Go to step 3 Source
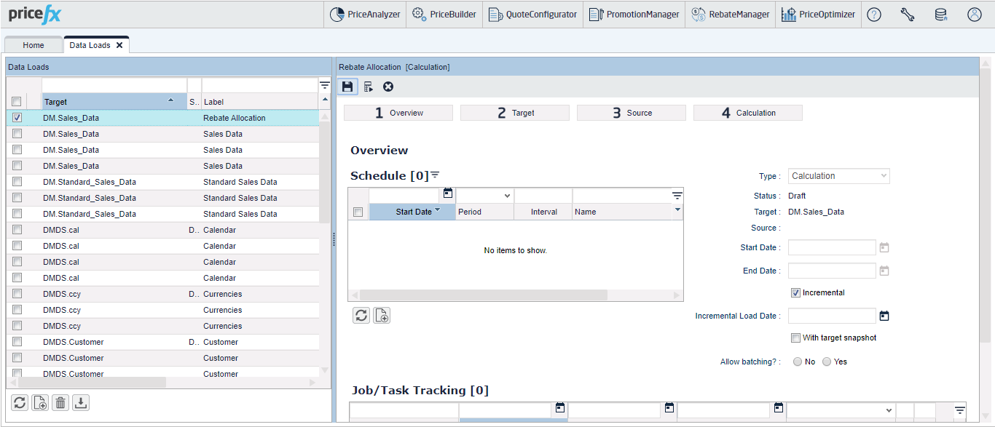Viewport: 995px width, 427px height. 631,113
